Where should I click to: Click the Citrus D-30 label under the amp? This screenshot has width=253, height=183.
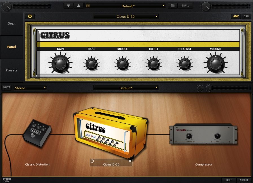111,164
